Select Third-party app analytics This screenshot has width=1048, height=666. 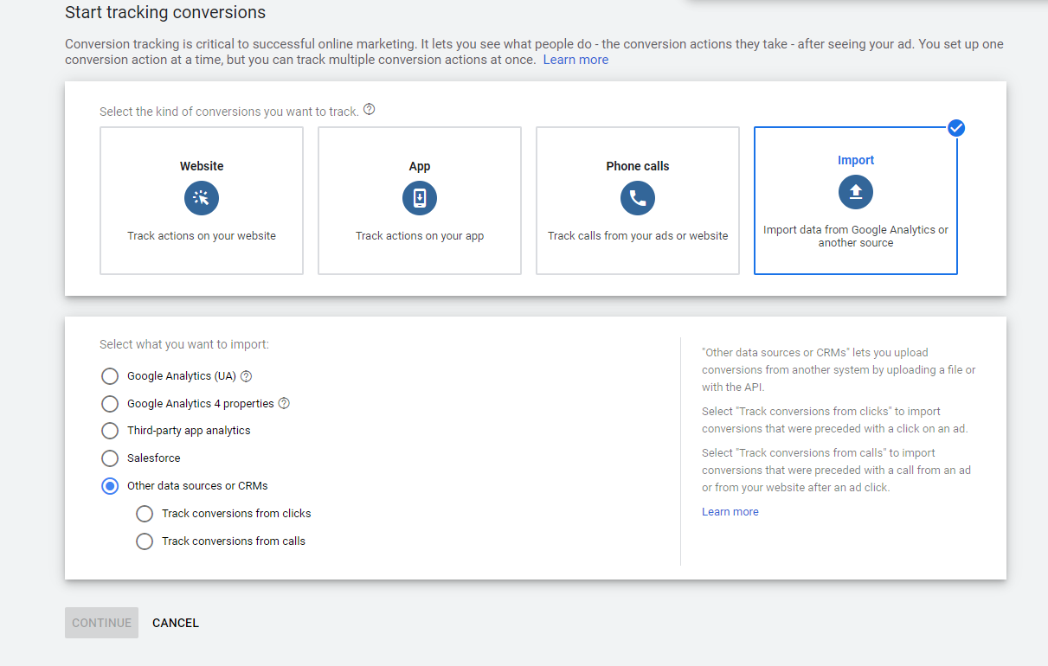click(x=110, y=430)
